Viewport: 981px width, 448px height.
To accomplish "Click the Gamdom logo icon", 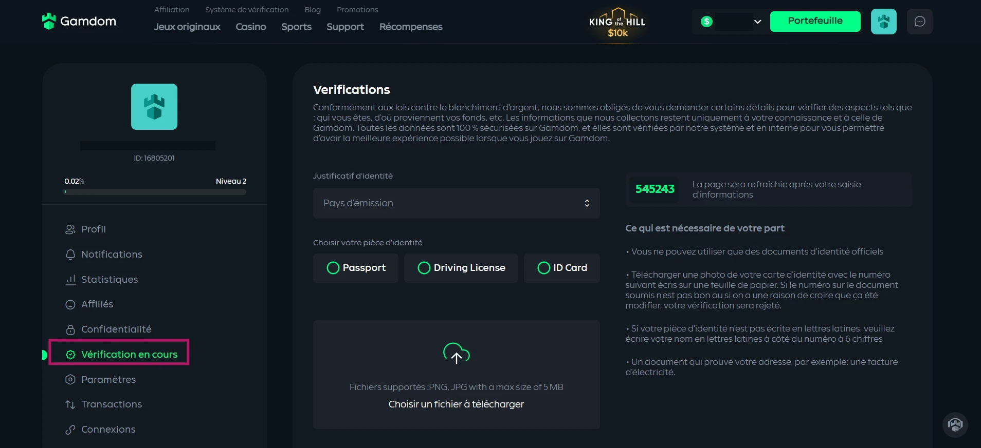I will click(x=49, y=21).
